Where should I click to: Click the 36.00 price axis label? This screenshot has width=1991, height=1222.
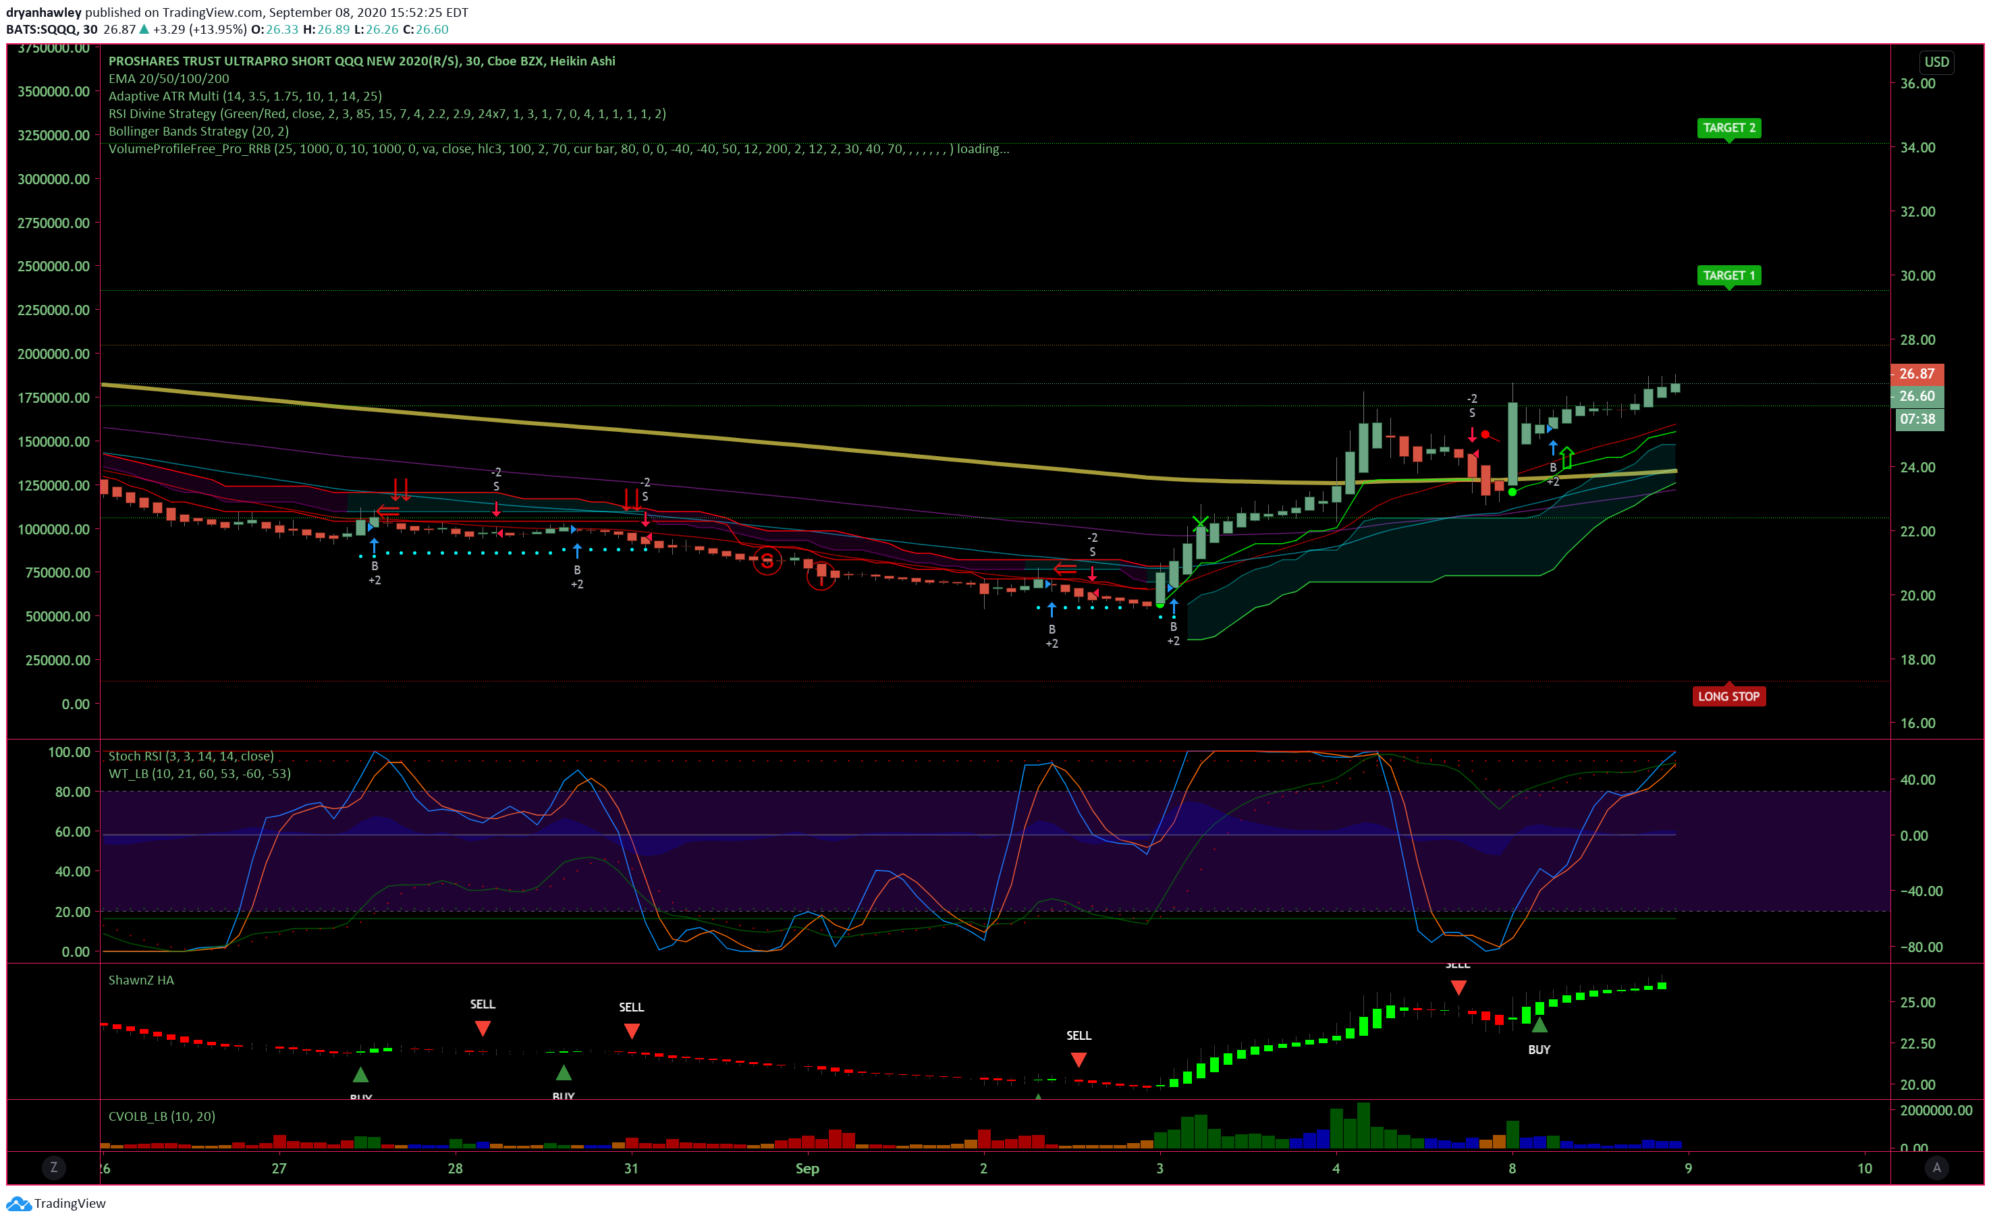click(x=1917, y=83)
